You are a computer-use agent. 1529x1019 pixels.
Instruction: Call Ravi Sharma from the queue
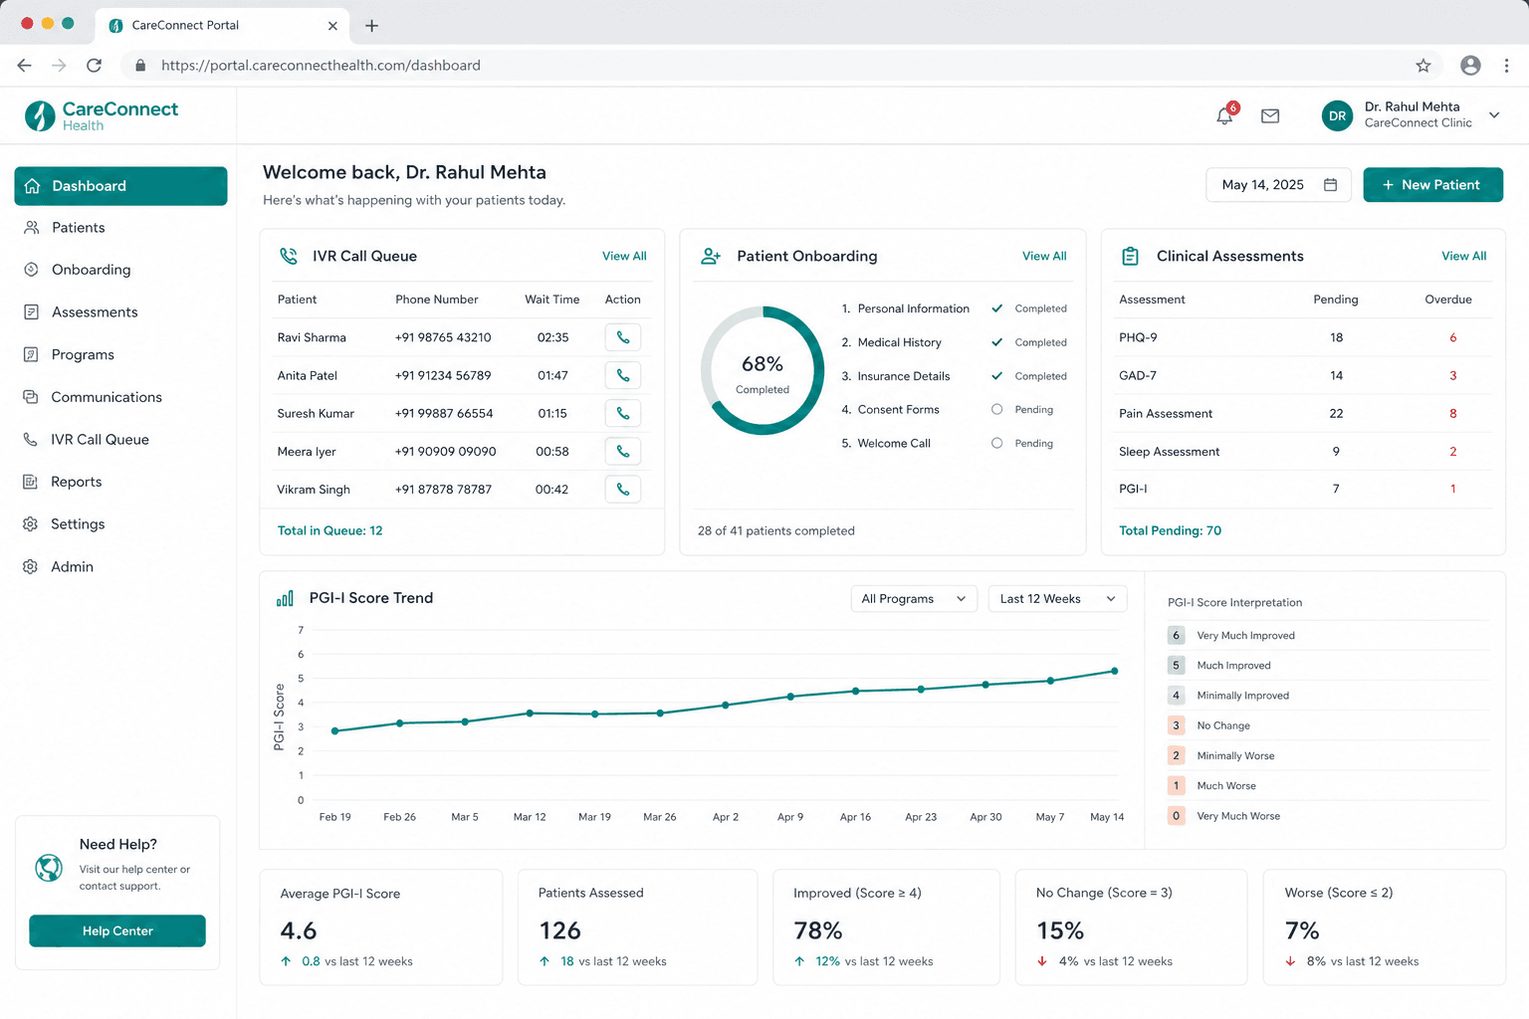click(x=623, y=337)
